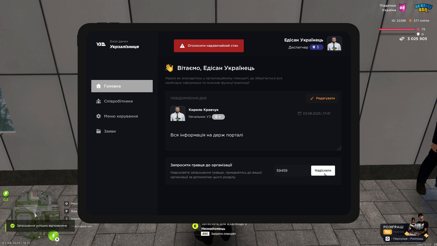This screenshot has width=437, height=246.
Task: Click the Начальник УЗ position label
Action: pos(200,117)
